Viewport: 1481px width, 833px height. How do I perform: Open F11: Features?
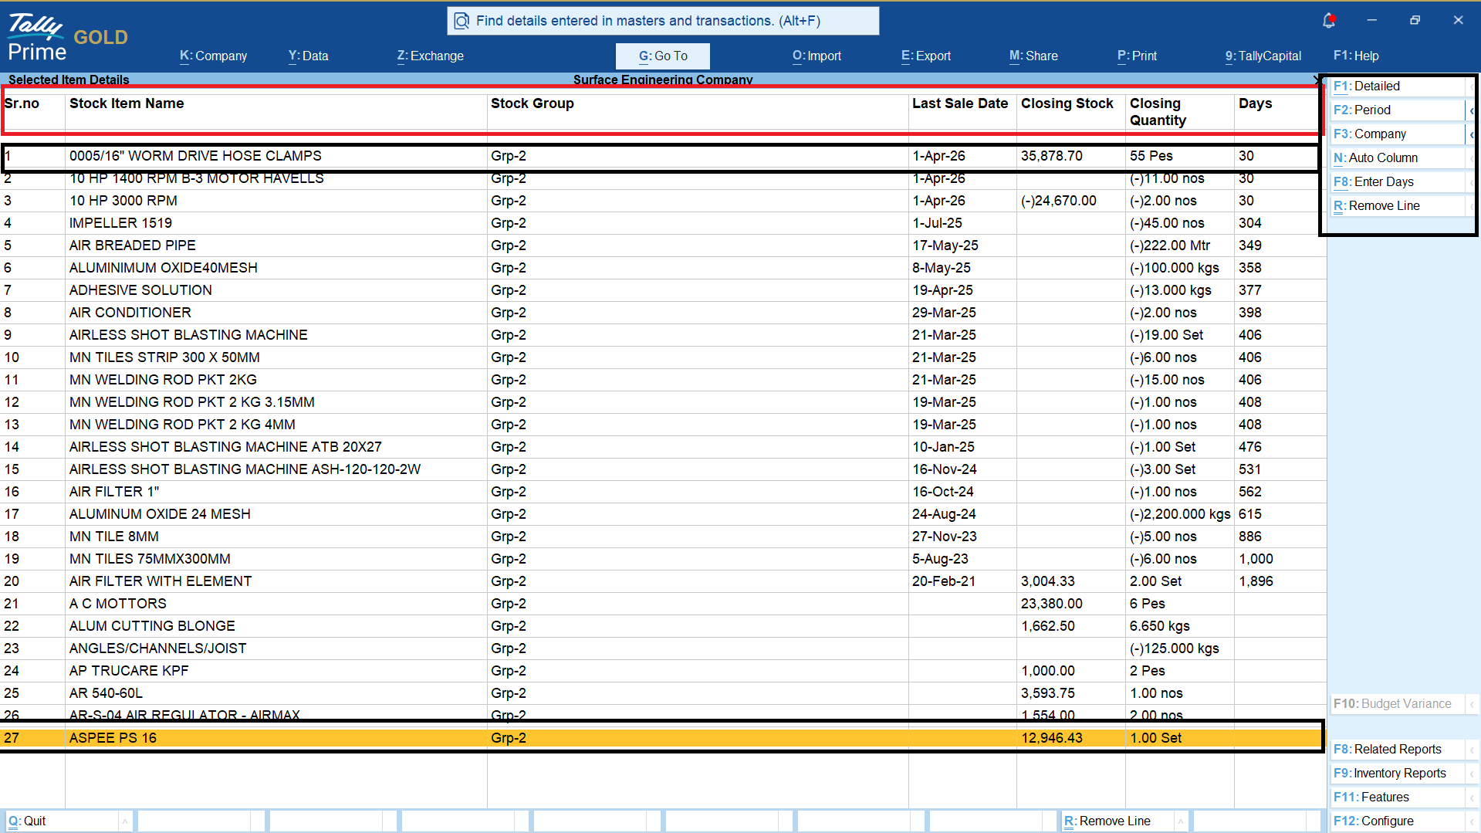coord(1397,797)
